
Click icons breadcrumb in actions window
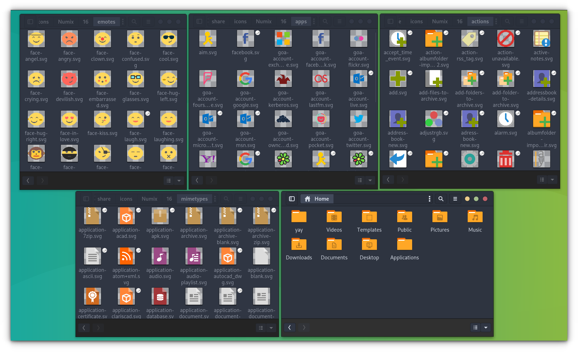(416, 21)
